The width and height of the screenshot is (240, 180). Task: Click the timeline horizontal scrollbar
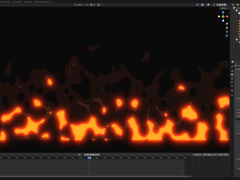(95, 176)
